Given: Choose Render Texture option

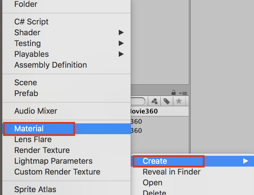Looking at the screenshot, I should click(x=42, y=150).
